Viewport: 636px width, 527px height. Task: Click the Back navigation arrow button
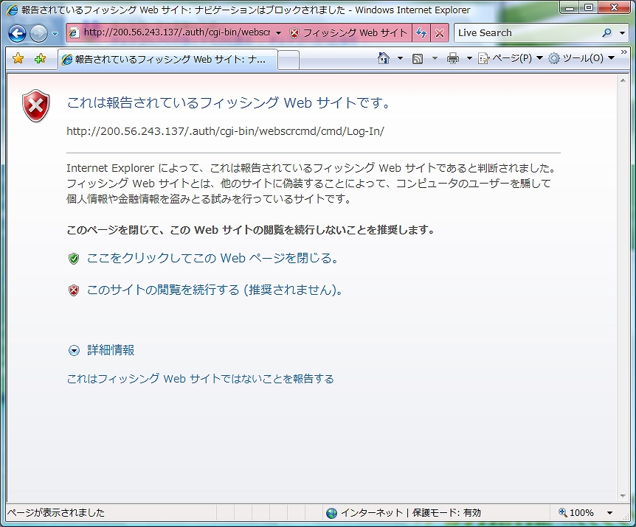[18, 33]
